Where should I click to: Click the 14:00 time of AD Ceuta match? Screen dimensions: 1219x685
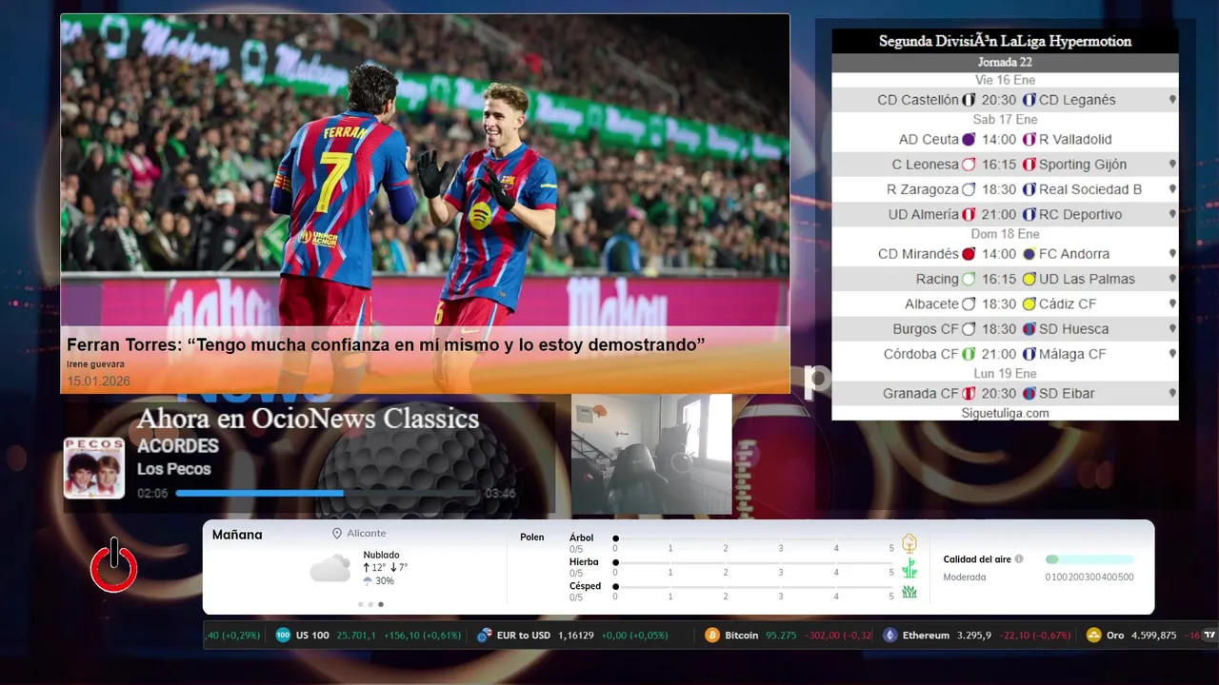pyautogui.click(x=999, y=140)
